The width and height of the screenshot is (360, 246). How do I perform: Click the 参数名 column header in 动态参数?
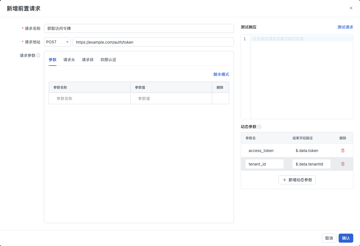(x=251, y=138)
